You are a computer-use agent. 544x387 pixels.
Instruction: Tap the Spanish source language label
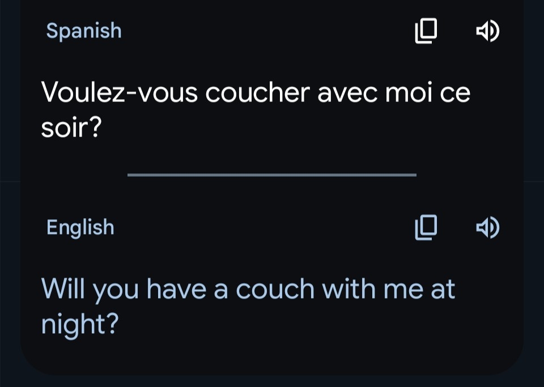84,31
